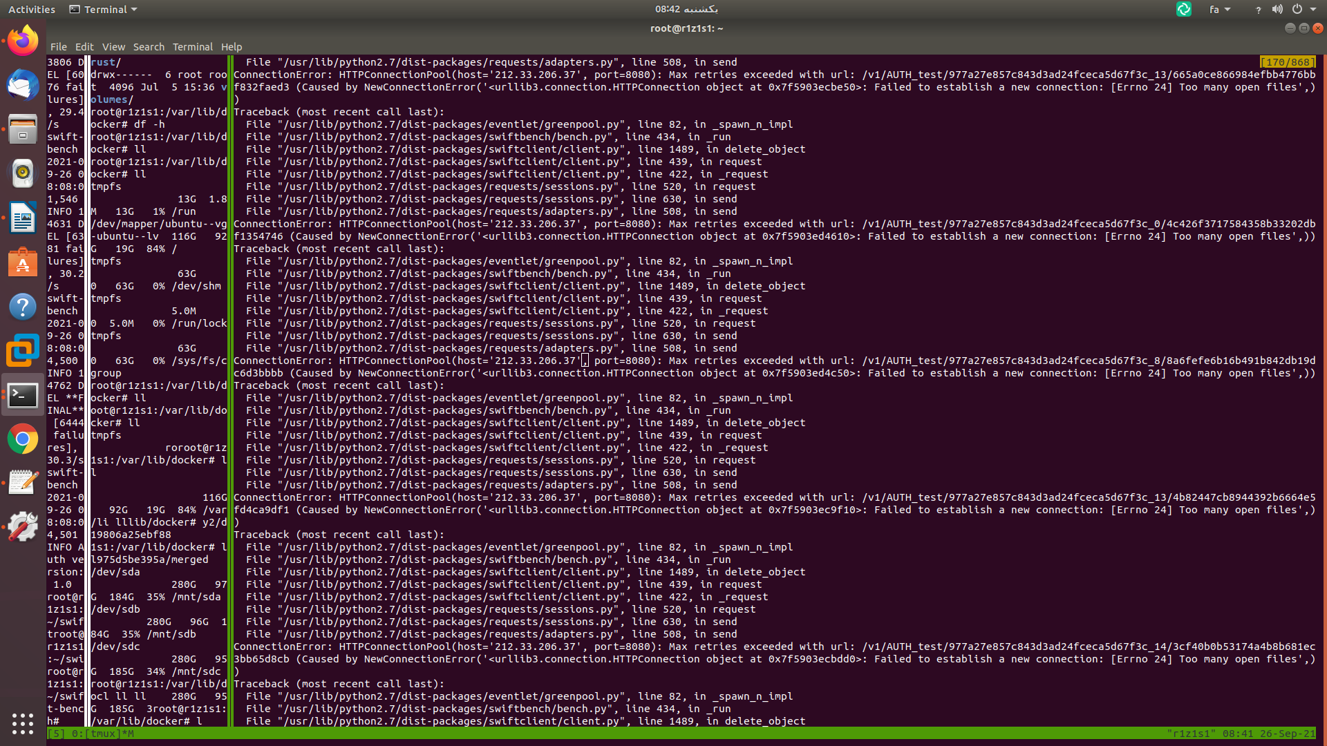This screenshot has height=746, width=1327.
Task: Open the Search menu
Action: coord(149,47)
